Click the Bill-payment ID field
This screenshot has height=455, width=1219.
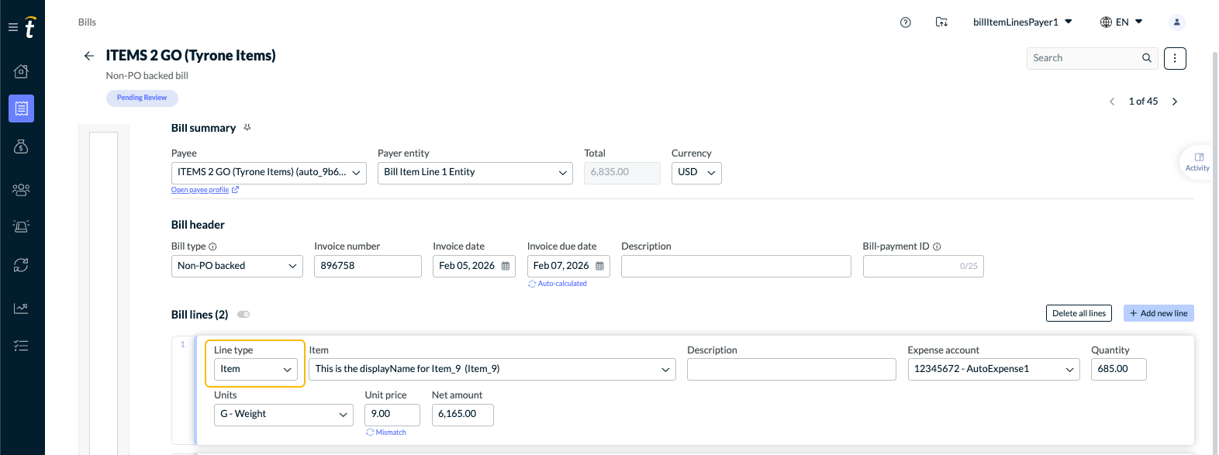[923, 266]
